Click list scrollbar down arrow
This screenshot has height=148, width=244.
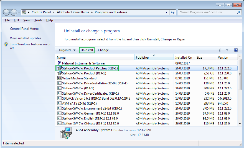coord(240,124)
